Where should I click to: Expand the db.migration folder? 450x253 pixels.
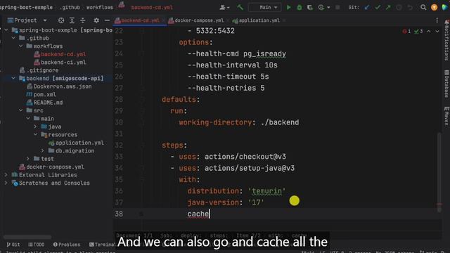click(42, 150)
